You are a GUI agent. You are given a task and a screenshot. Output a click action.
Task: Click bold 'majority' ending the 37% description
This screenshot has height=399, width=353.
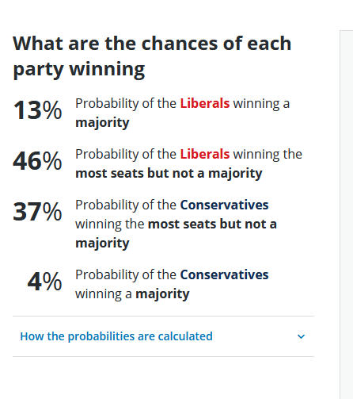click(102, 244)
